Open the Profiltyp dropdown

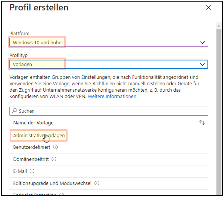coord(108,64)
